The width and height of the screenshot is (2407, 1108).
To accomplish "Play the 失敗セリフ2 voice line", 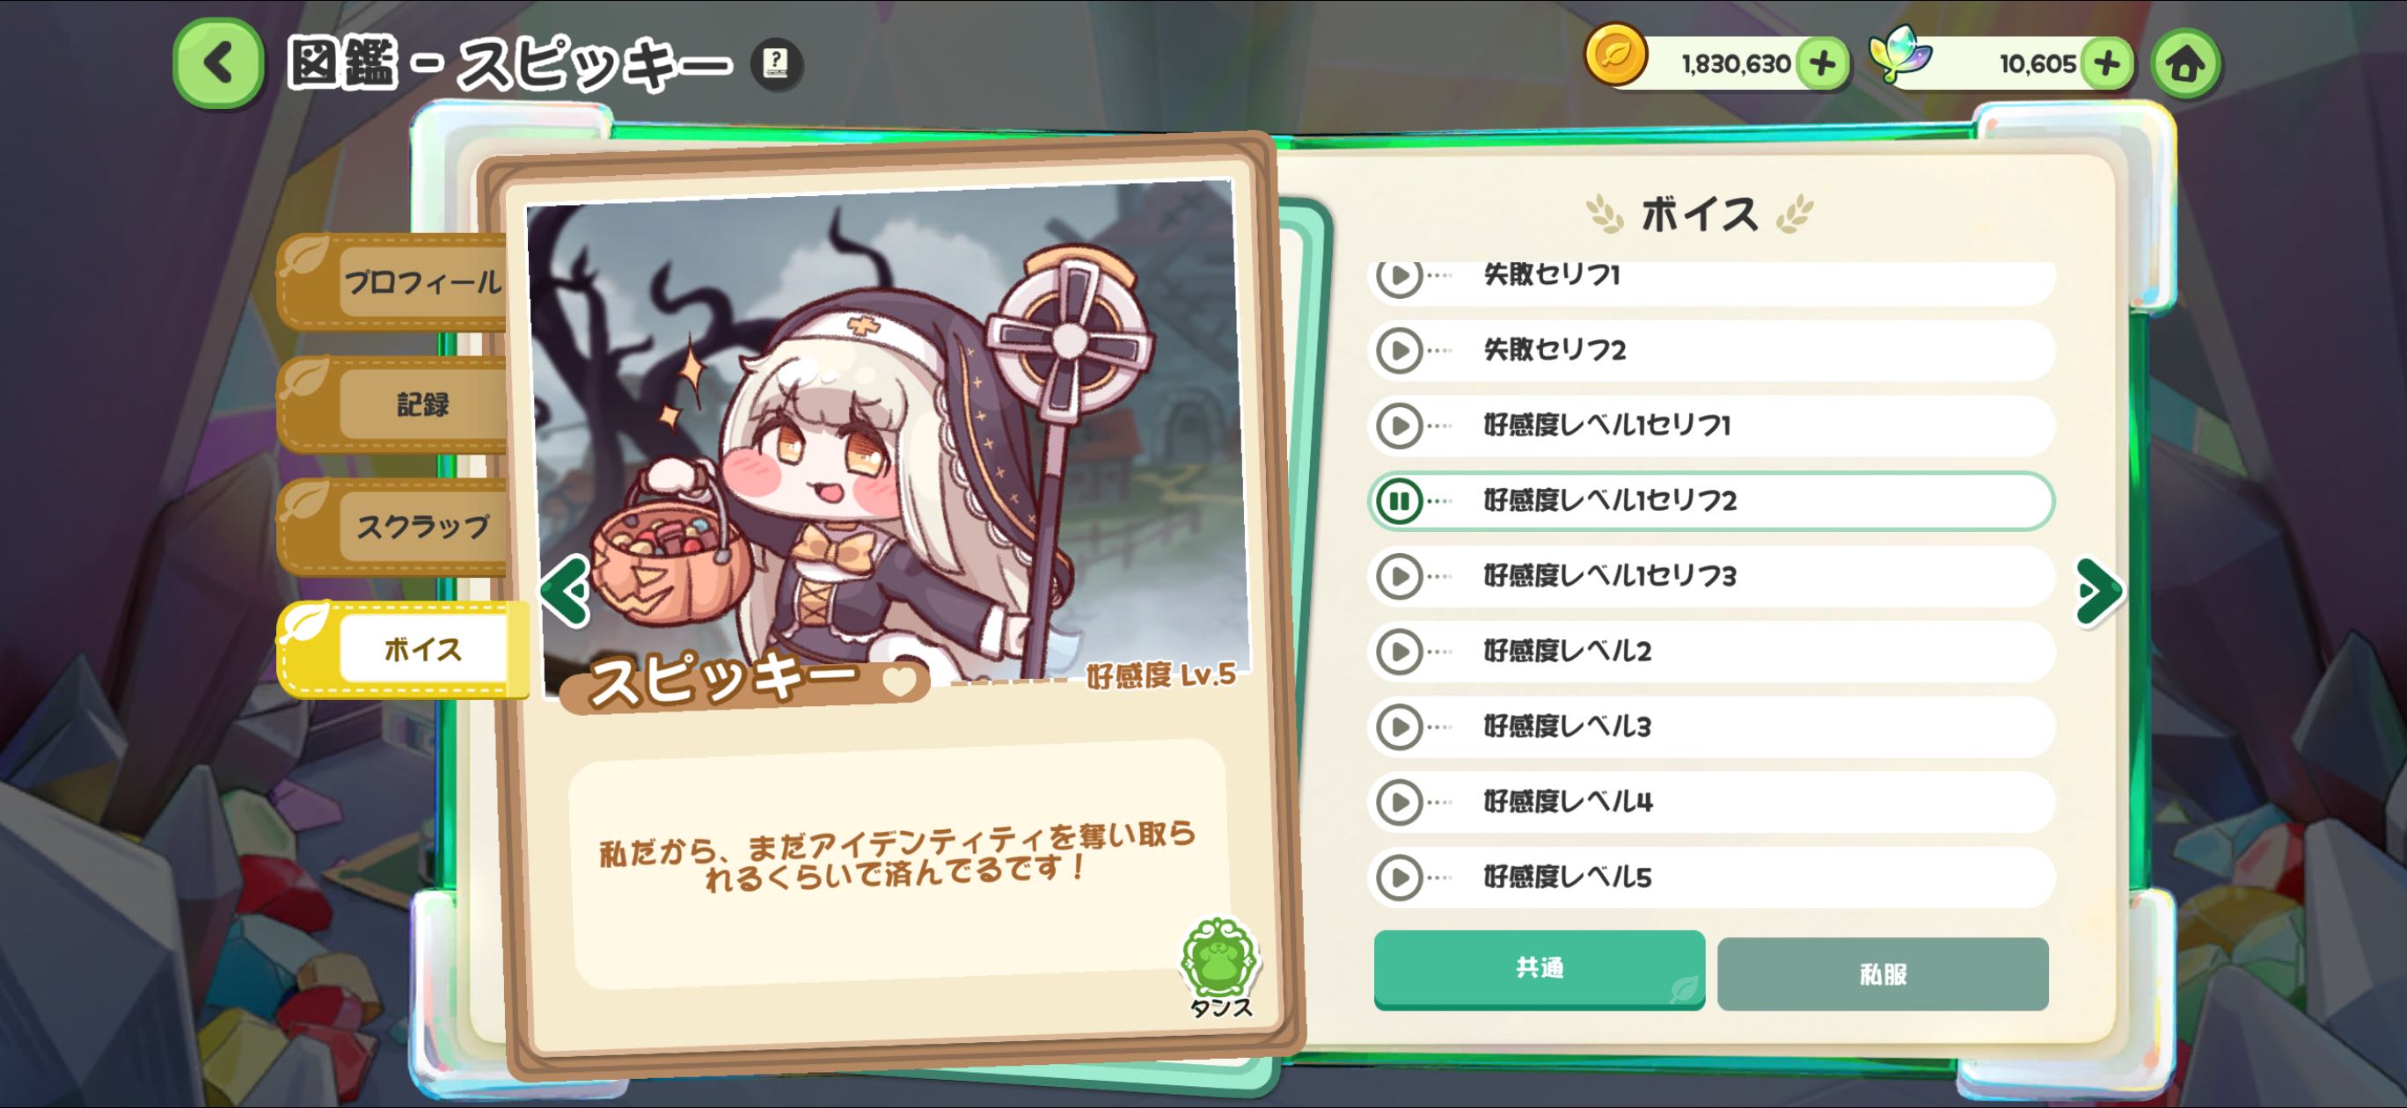I will [1399, 351].
